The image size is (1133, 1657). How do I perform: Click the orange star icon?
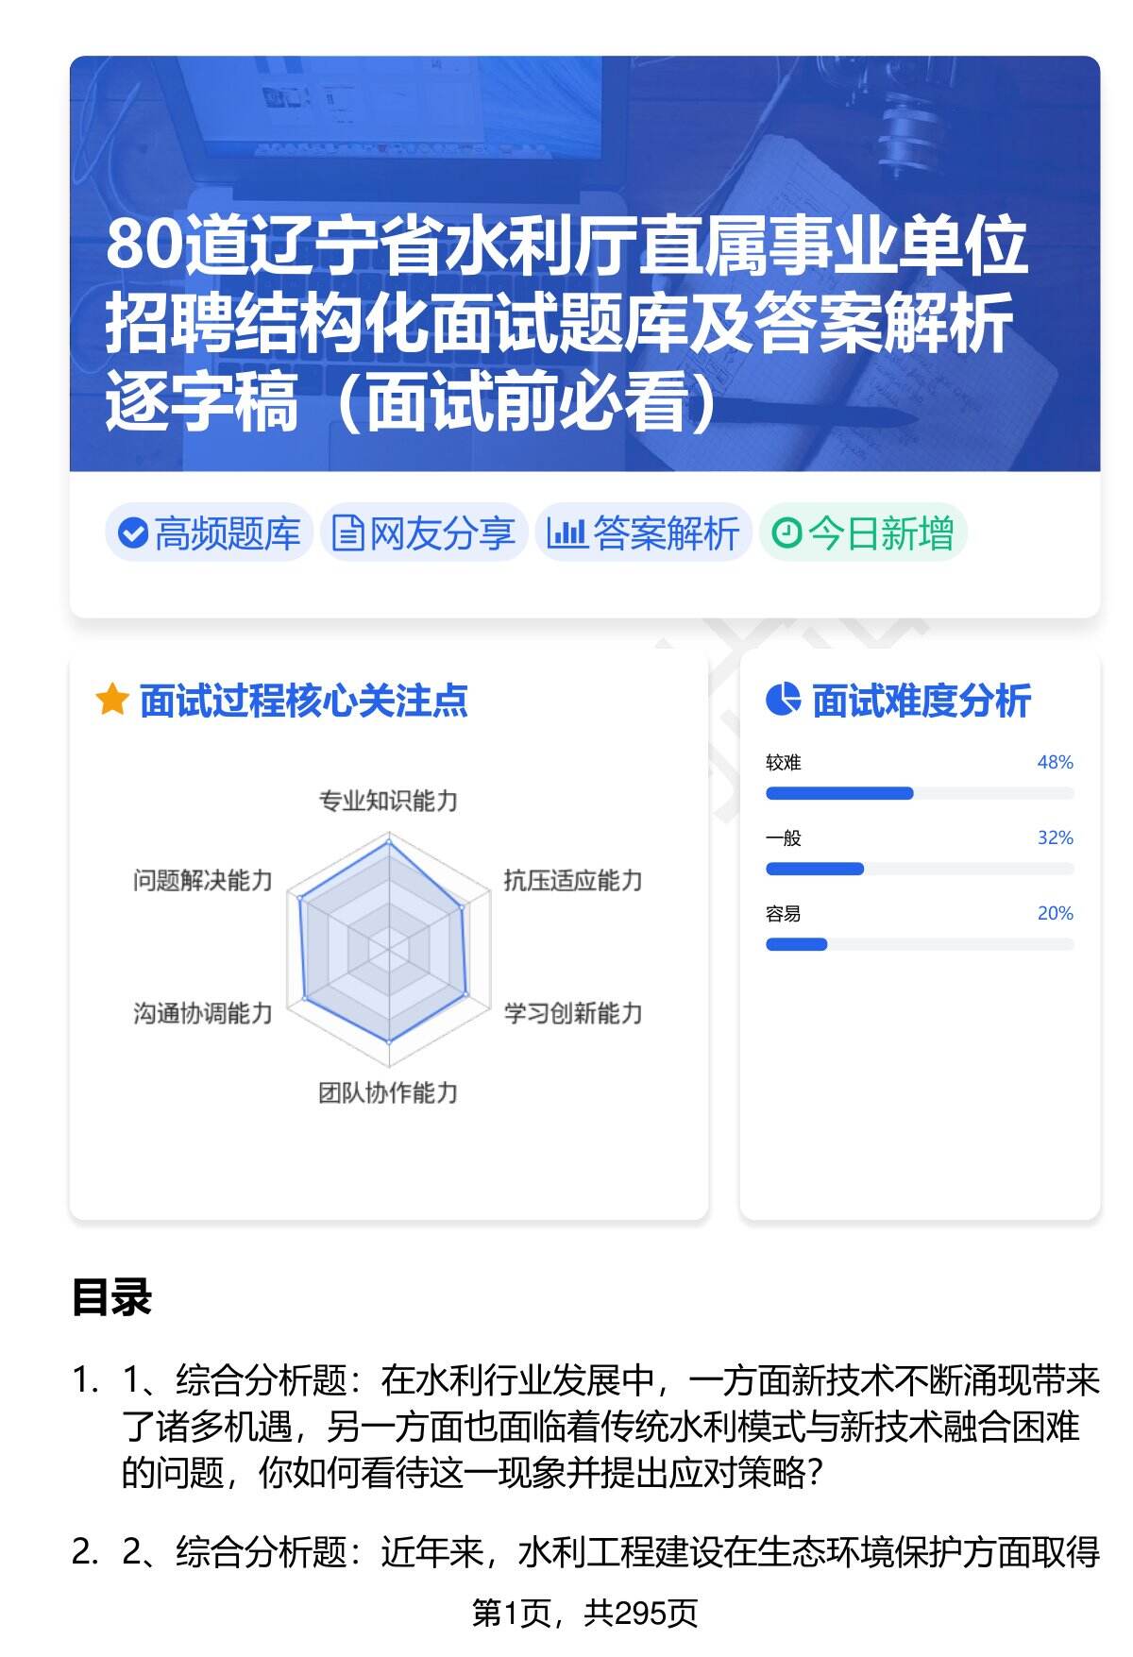[112, 701]
